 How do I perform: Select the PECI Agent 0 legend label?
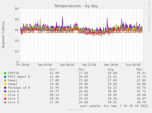pos(19,77)
